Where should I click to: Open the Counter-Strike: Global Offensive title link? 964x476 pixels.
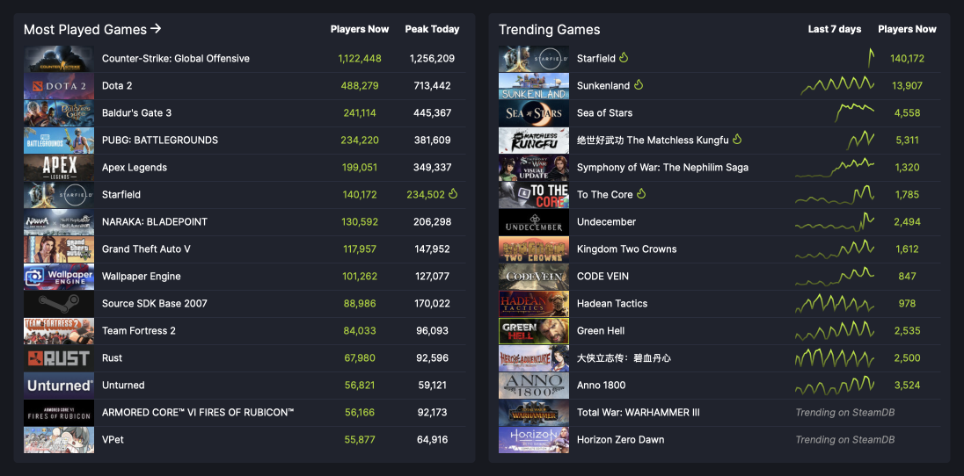click(176, 58)
